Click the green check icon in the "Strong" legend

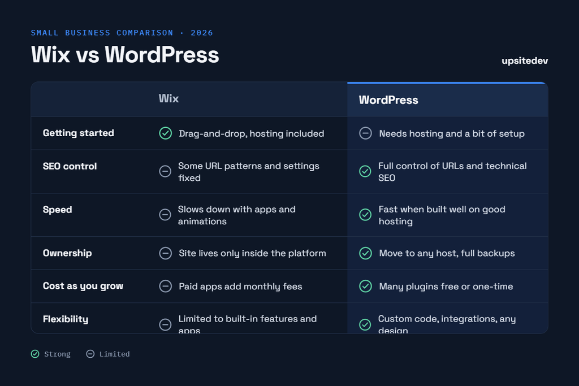point(35,354)
